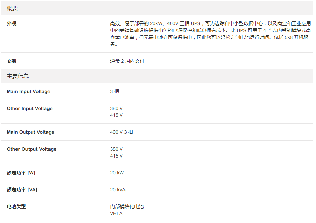
Task: Click the Other Output Voltage label
Action: (32, 149)
